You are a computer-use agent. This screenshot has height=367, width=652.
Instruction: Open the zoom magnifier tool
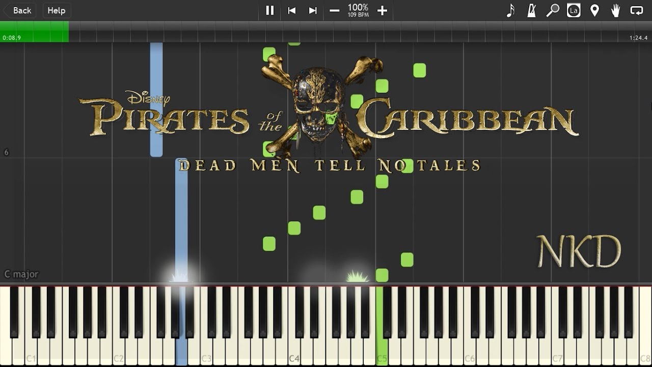[x=553, y=10]
